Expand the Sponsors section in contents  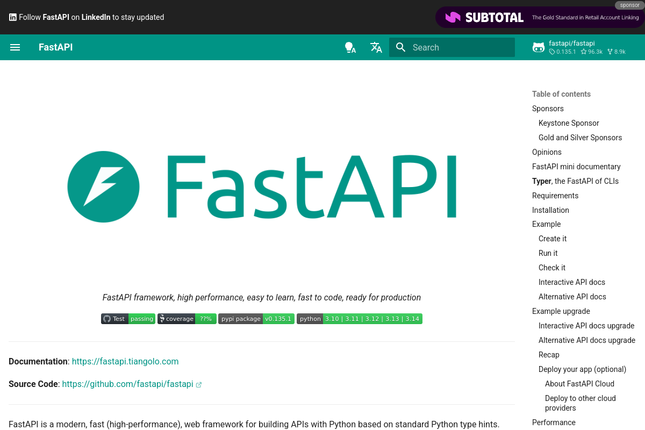click(x=548, y=109)
